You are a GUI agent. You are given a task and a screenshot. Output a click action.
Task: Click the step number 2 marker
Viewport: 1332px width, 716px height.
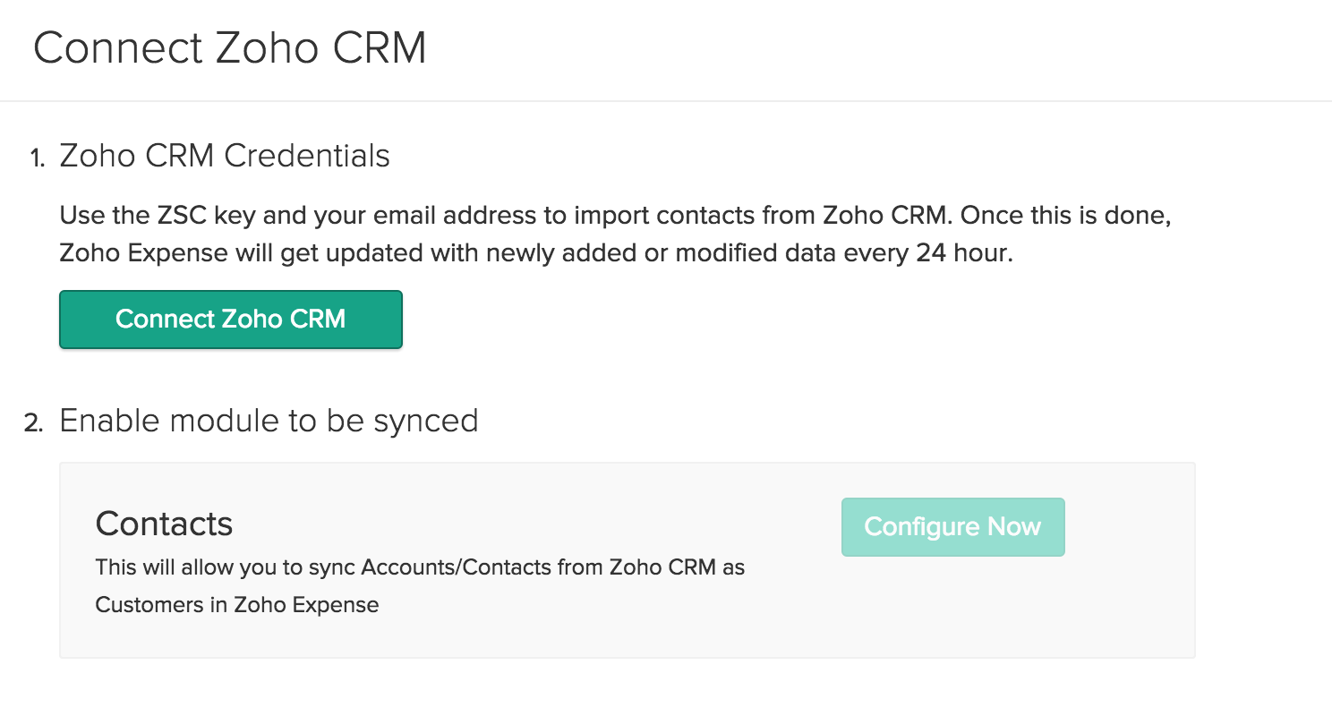coord(33,423)
